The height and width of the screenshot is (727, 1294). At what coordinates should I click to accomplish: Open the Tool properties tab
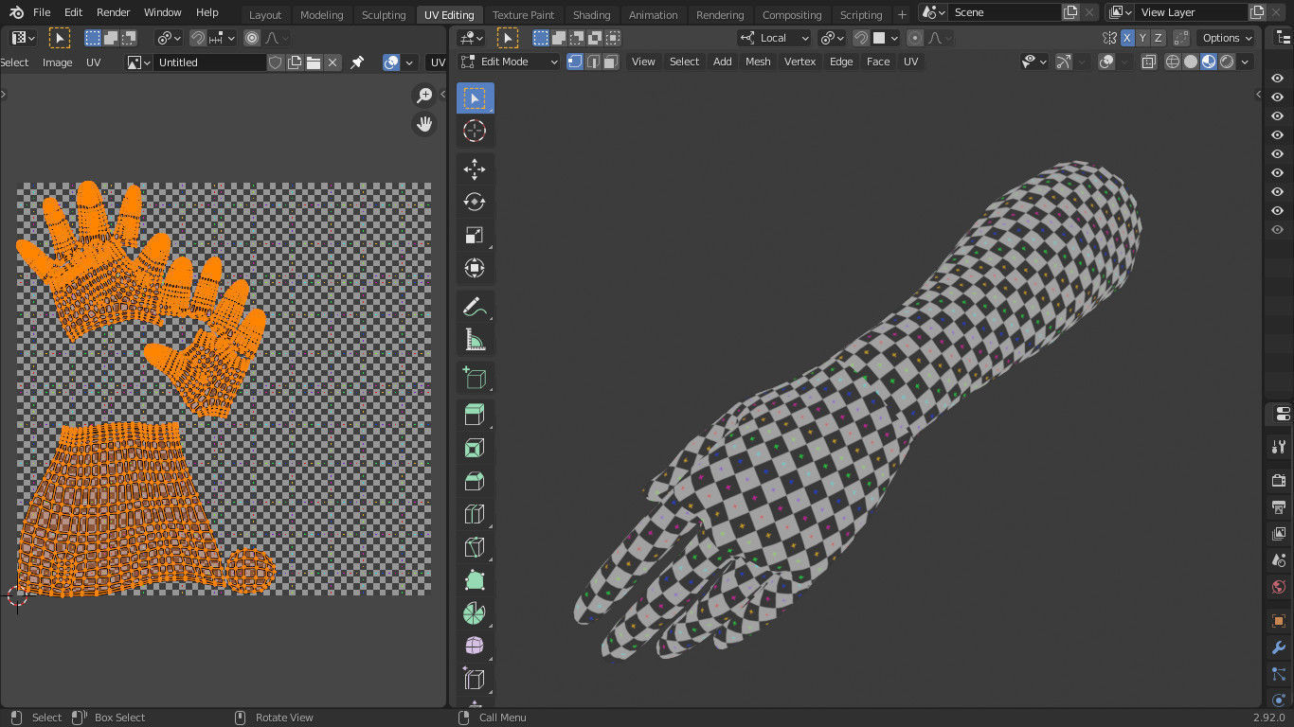(x=1278, y=446)
